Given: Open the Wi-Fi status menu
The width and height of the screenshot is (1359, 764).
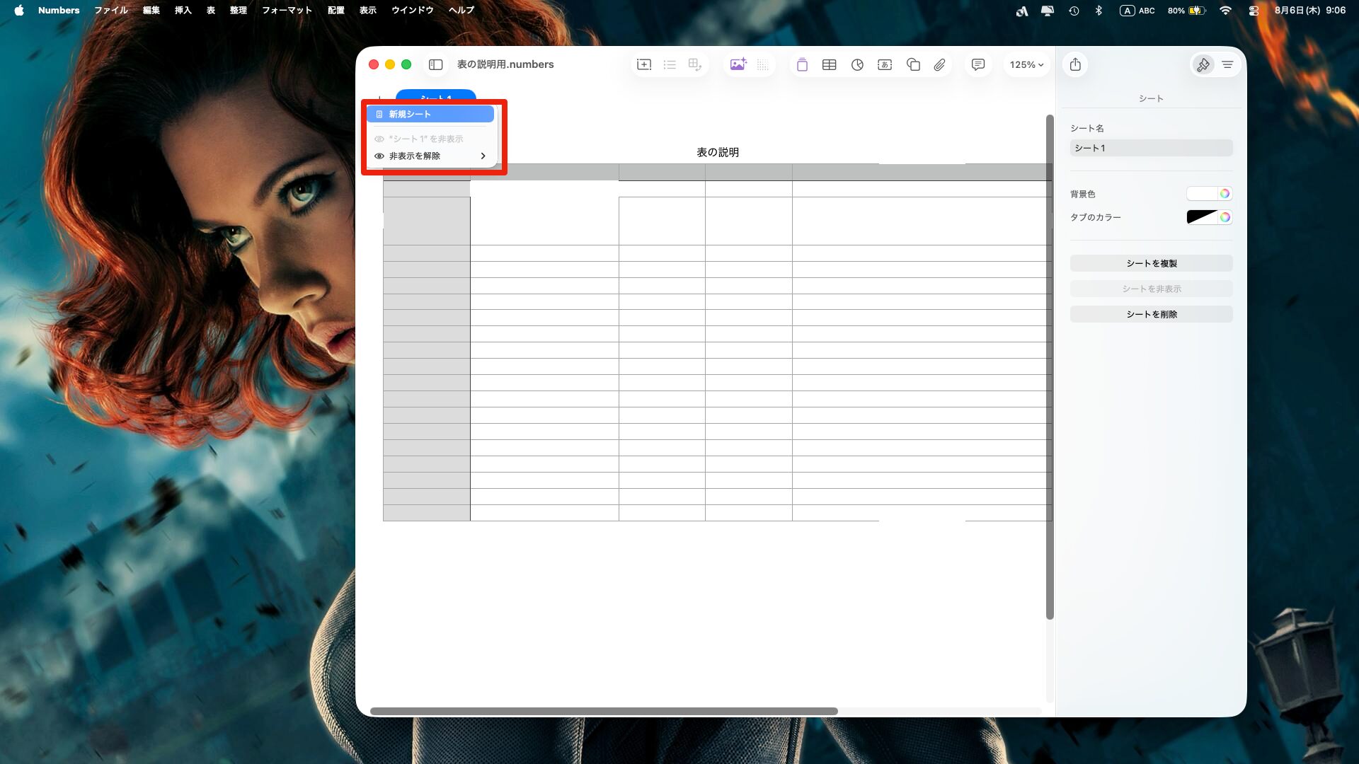Looking at the screenshot, I should pyautogui.click(x=1226, y=11).
